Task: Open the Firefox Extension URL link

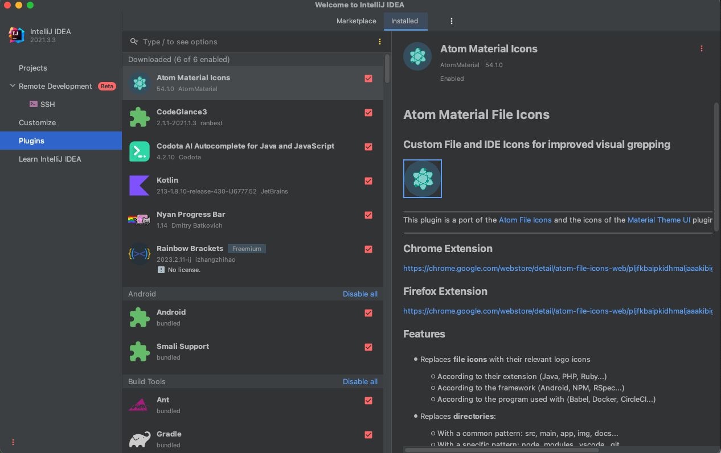Action: [558, 311]
